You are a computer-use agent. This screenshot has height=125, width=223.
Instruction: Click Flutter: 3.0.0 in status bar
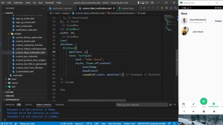tap(129, 124)
